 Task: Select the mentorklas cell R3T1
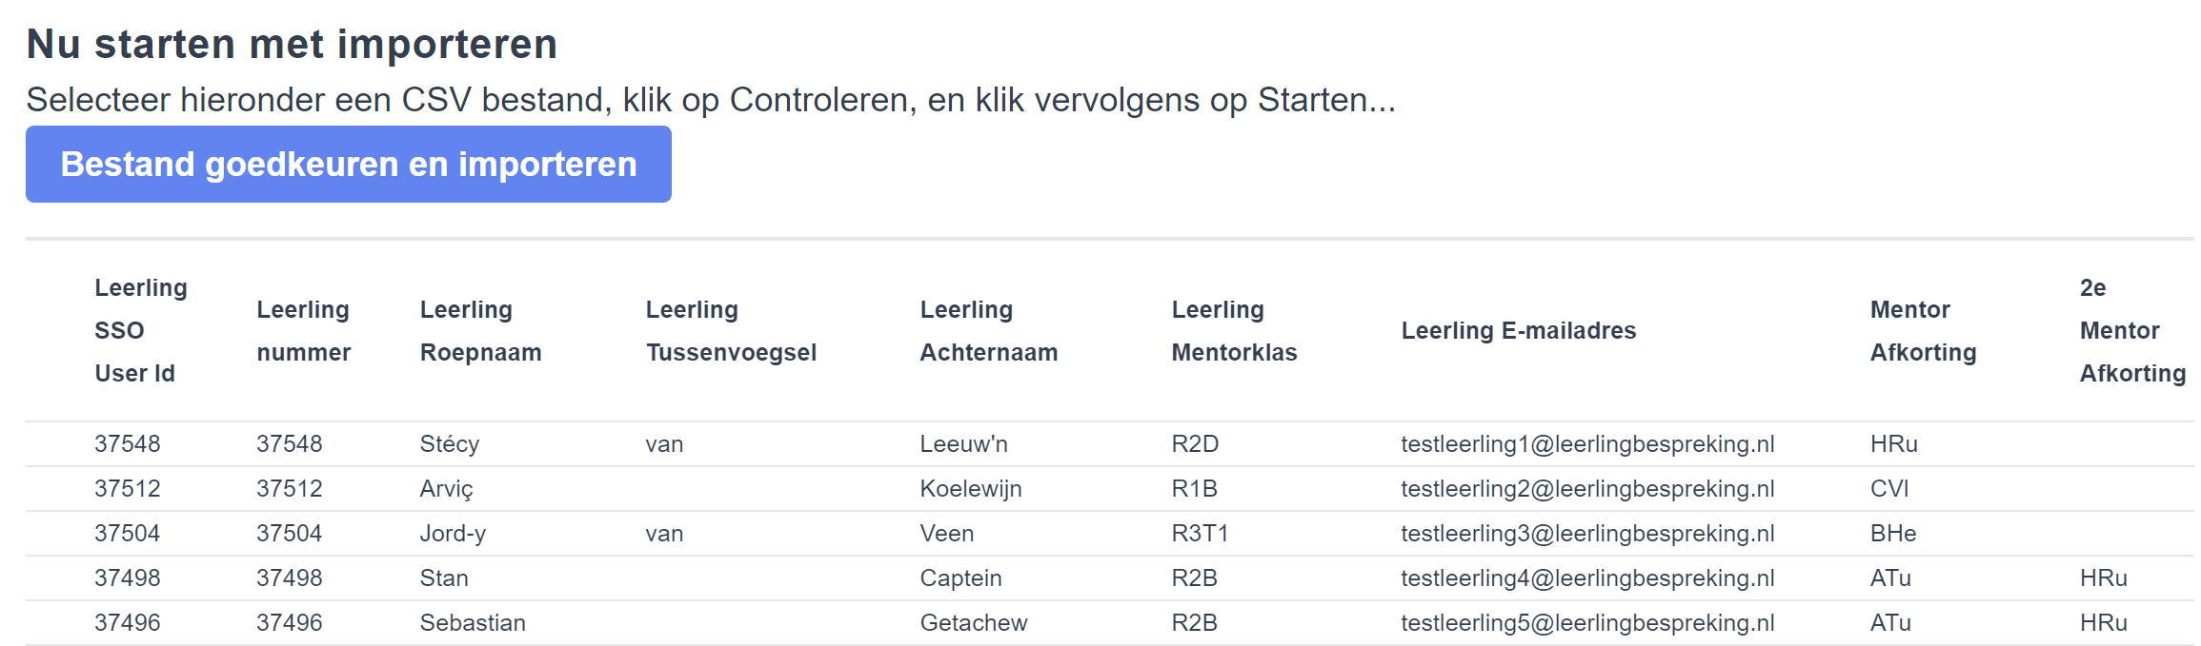pos(1200,534)
